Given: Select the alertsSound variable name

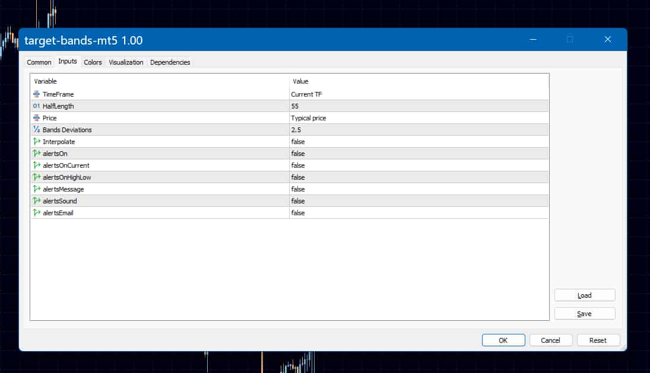Looking at the screenshot, I should [x=60, y=201].
